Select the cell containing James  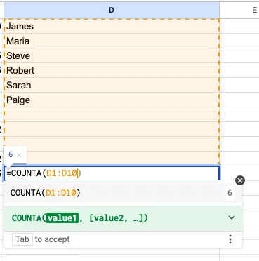click(112, 26)
